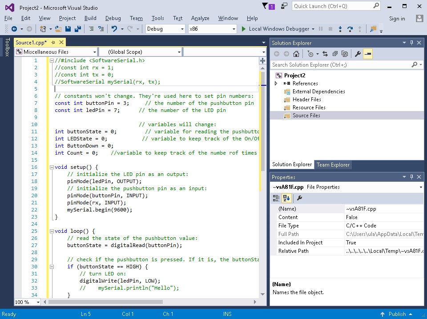Toggle Preview Selected Items in Solution Explorer
This screenshot has width=427, height=319.
pyautogui.click(x=368, y=54)
